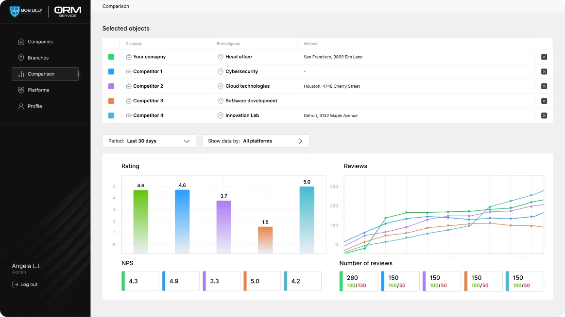
Task: Click the chevron next to All platforms
Action: [301, 141]
